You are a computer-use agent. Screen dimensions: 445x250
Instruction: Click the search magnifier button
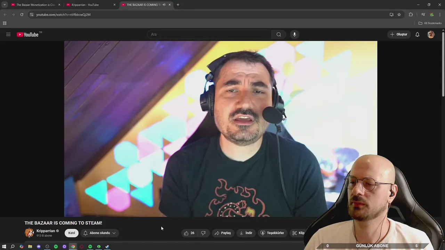pyautogui.click(x=278, y=34)
